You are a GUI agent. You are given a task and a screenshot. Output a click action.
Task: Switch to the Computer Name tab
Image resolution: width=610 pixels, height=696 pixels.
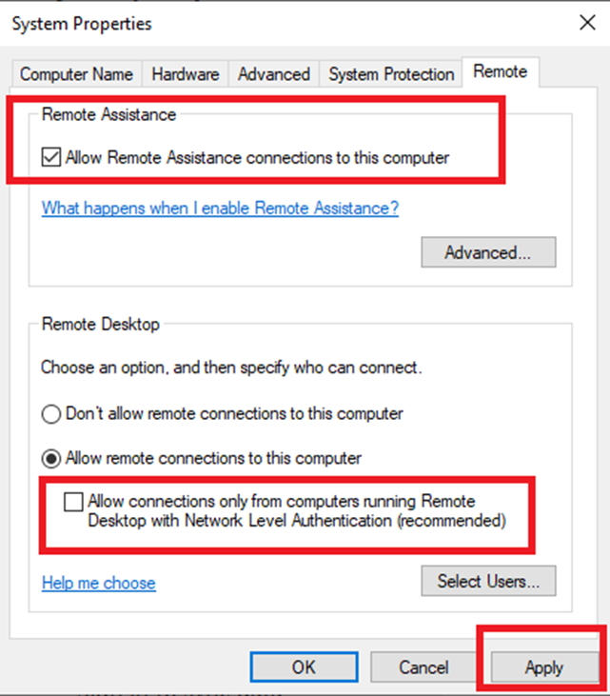[x=77, y=74]
